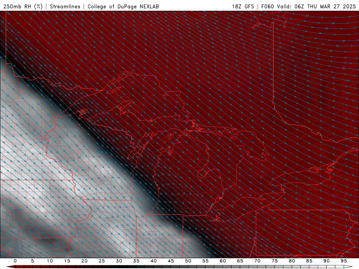Click the '0' colorbar tick label
The height and width of the screenshot is (269, 359).
(x=15, y=261)
